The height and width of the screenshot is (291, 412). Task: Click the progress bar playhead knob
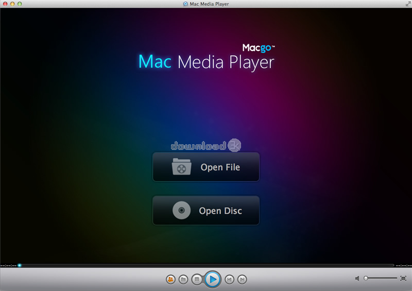tap(20, 265)
